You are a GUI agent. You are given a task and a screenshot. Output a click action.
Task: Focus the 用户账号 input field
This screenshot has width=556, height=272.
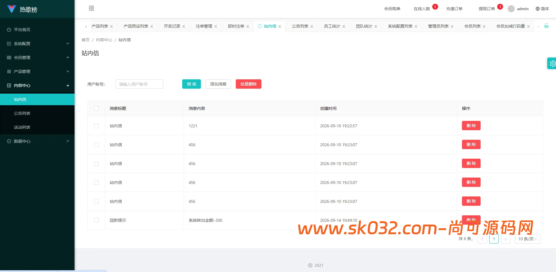139,84
